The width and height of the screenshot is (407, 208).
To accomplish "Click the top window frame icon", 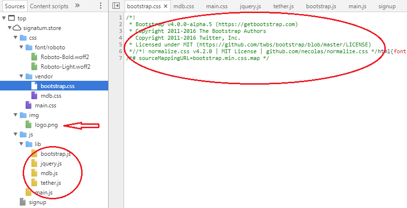I will pyautogui.click(x=12, y=18).
